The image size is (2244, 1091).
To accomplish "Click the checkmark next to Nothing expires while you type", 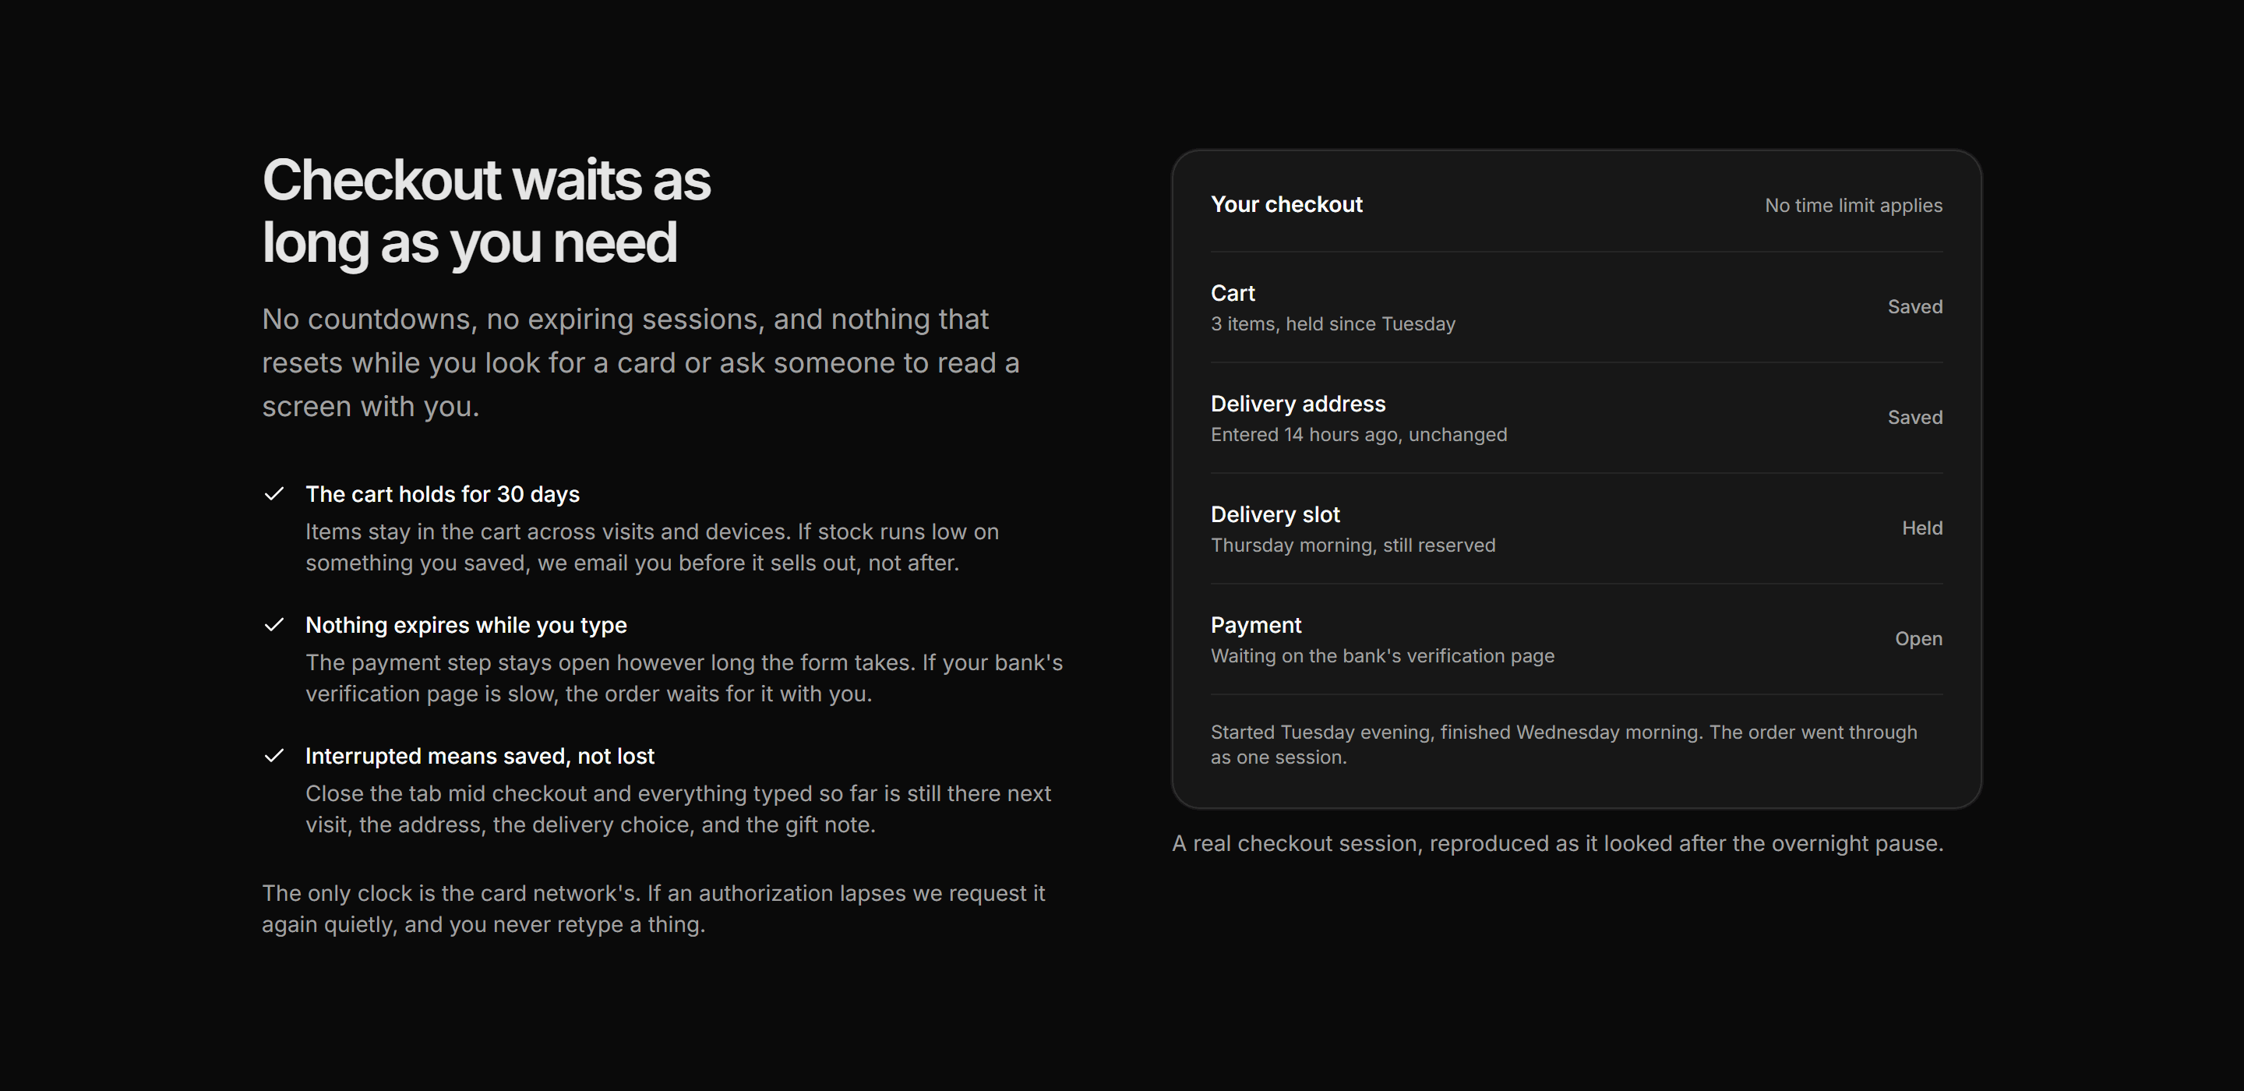I will tap(273, 625).
